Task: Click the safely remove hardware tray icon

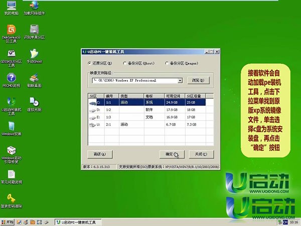Action: (x=280, y=222)
